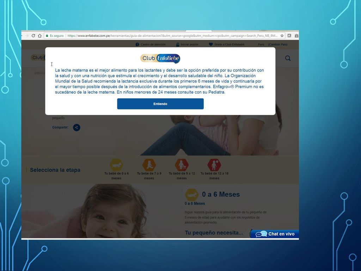Click the Tu bebé de 12 a 18 meses label
The image size is (361, 271).
(214, 176)
